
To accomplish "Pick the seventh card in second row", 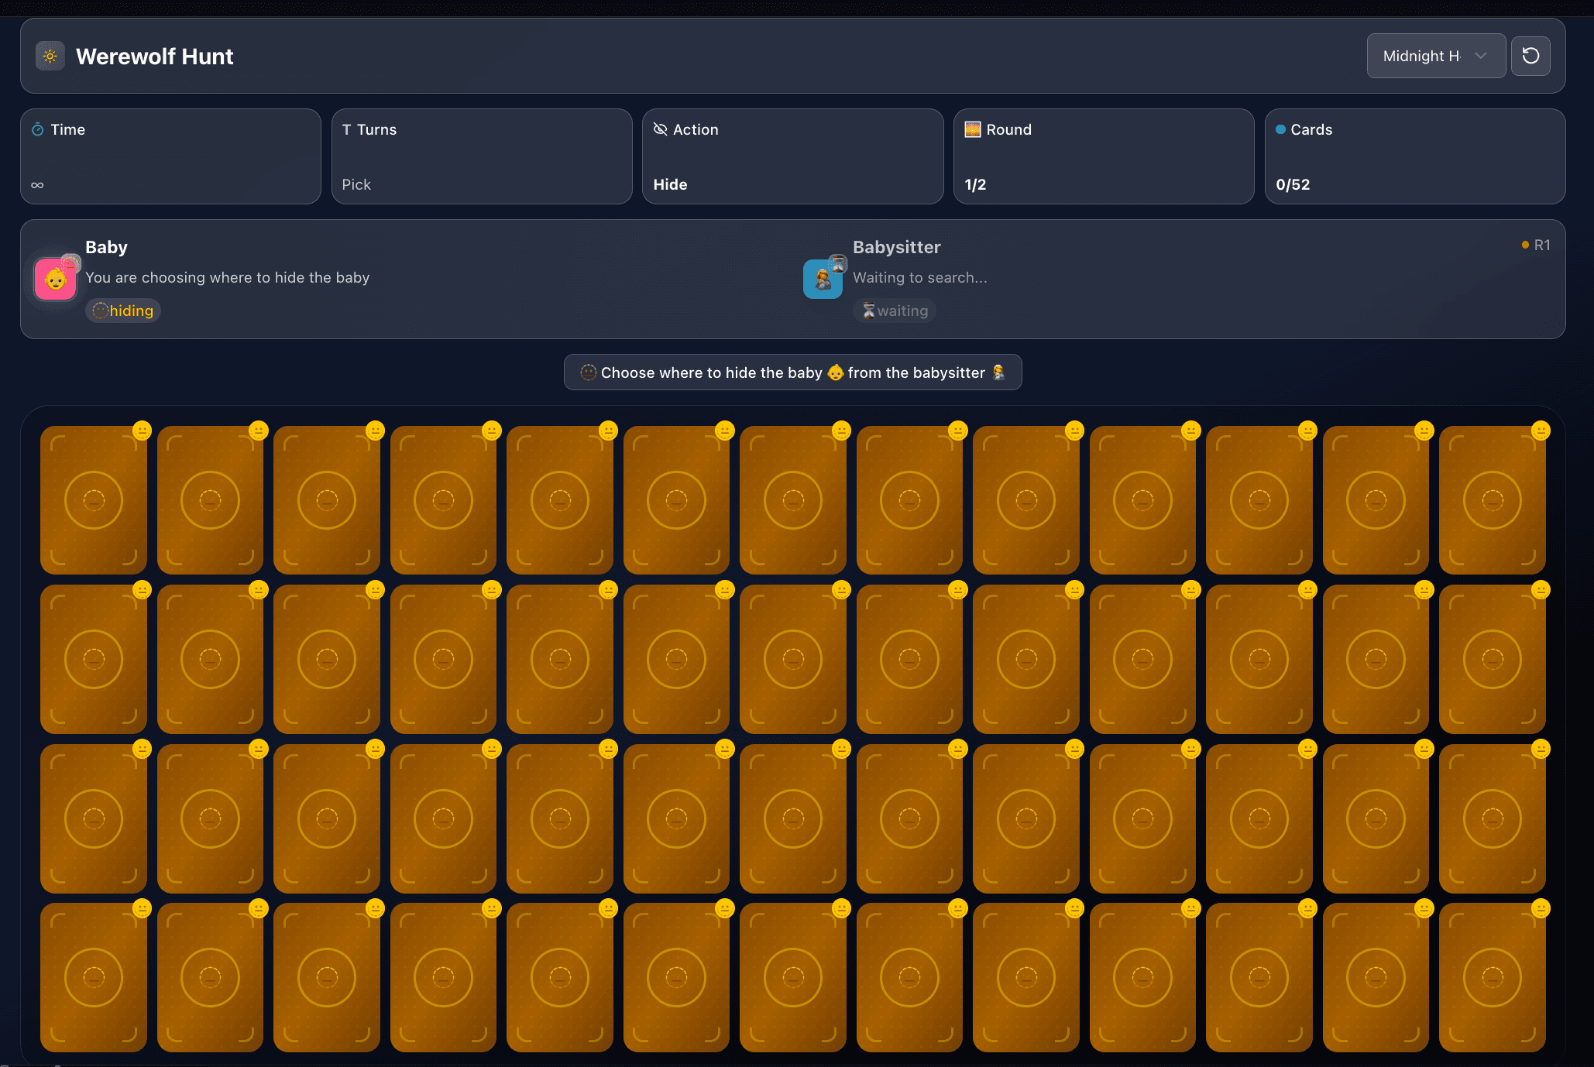I will (792, 659).
